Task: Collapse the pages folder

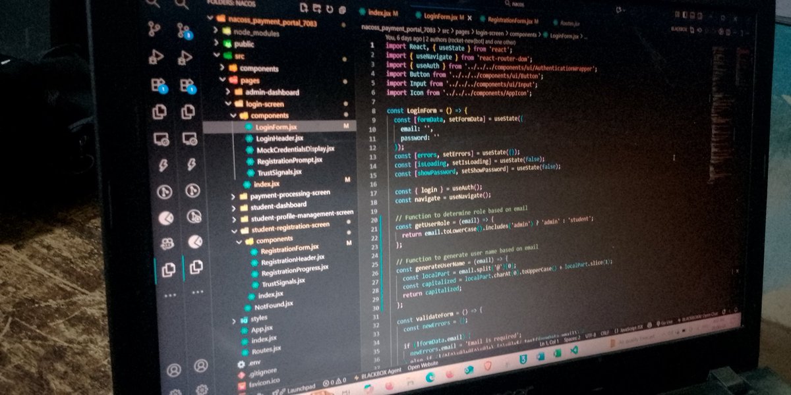Action: coord(223,80)
